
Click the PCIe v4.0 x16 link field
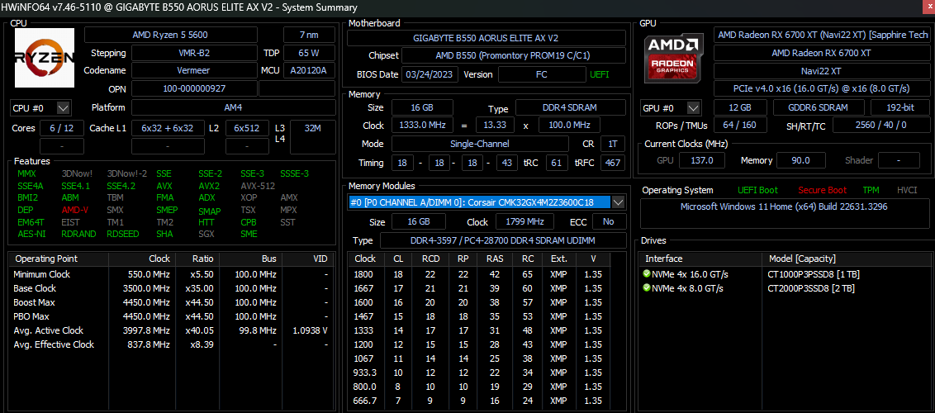coord(821,88)
